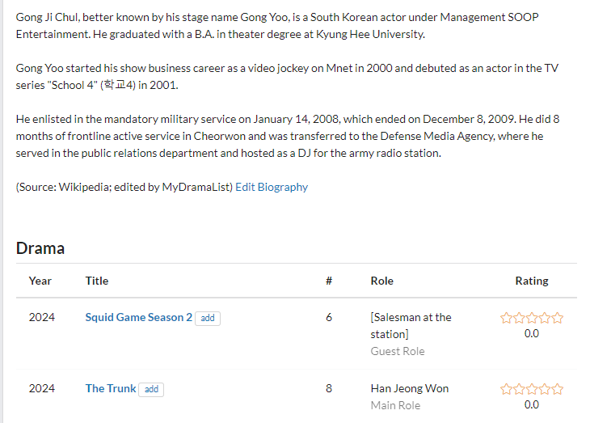Open the Squid Game Season 2 title
This screenshot has width=590, height=423.
pos(139,317)
